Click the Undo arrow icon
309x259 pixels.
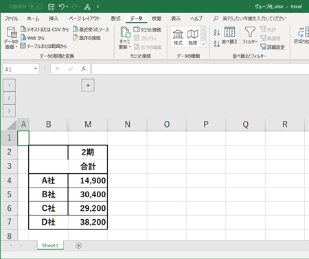(x=62, y=7)
